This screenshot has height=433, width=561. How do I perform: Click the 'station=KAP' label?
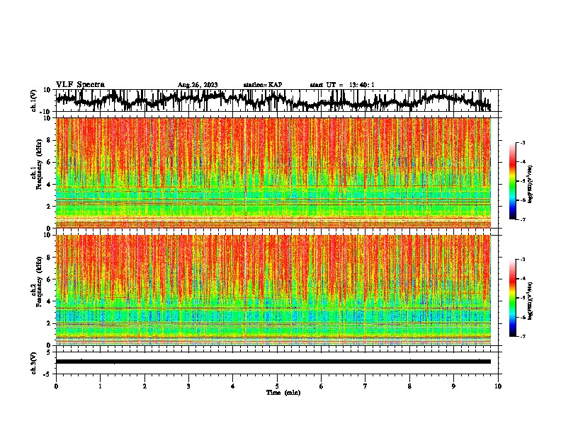[263, 85]
